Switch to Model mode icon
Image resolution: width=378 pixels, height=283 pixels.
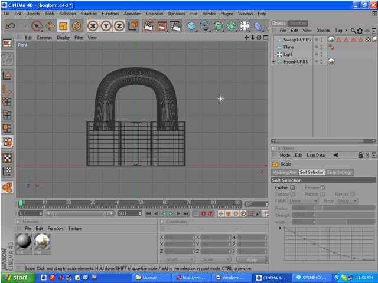tap(7, 75)
